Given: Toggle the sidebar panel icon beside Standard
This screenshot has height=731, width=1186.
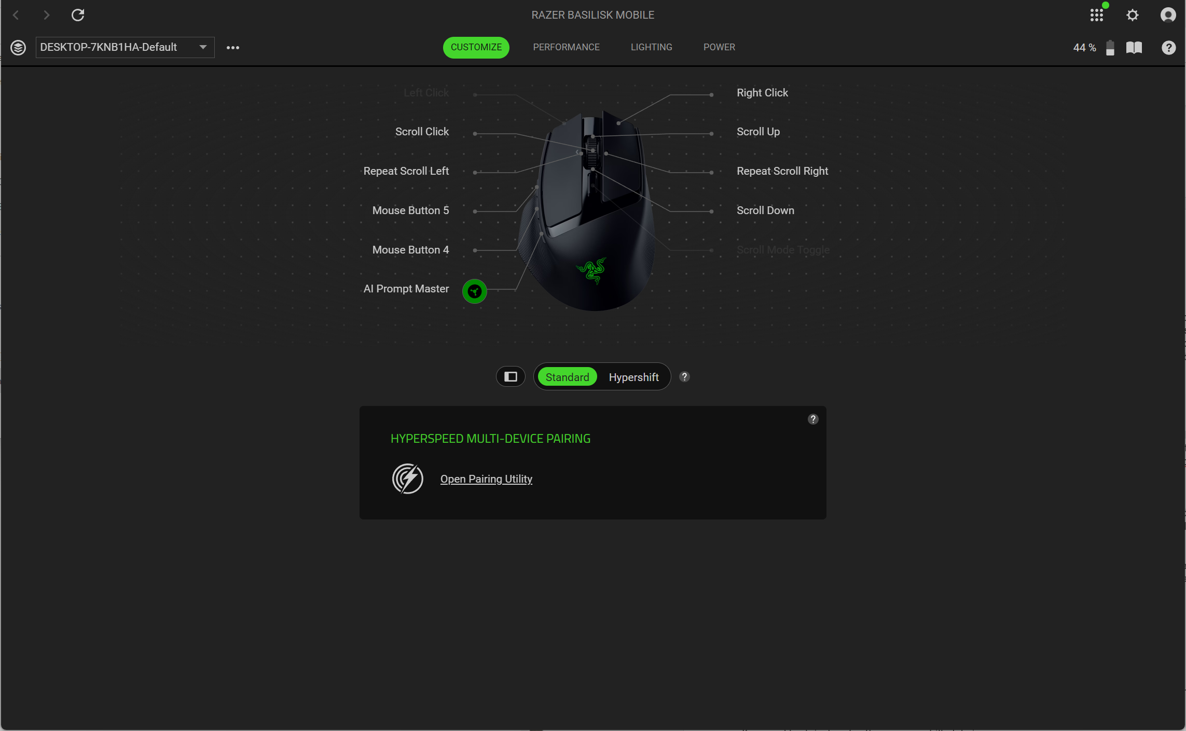Looking at the screenshot, I should point(511,377).
